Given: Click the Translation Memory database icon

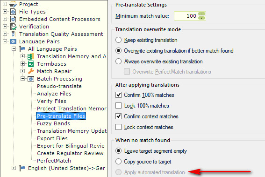Looking at the screenshot, I should [31, 56].
